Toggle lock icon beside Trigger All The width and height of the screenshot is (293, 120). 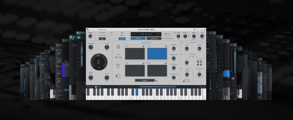[x=156, y=80]
